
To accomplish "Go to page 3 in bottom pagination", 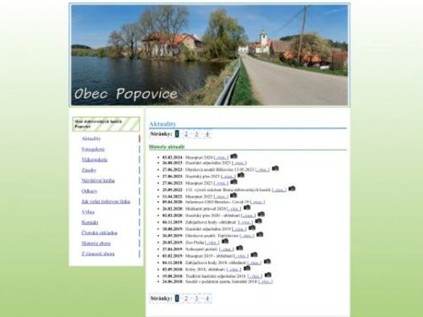I will 196,298.
